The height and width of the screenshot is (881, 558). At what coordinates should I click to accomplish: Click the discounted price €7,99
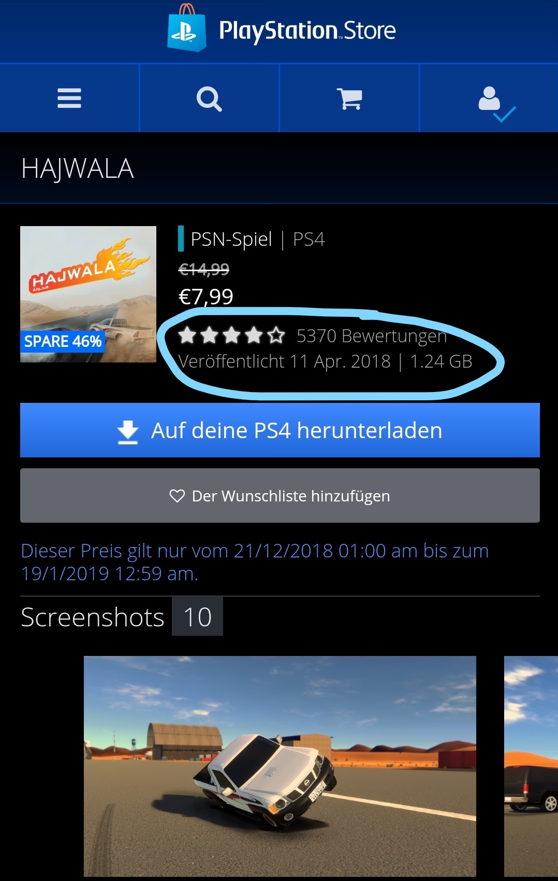tap(206, 297)
